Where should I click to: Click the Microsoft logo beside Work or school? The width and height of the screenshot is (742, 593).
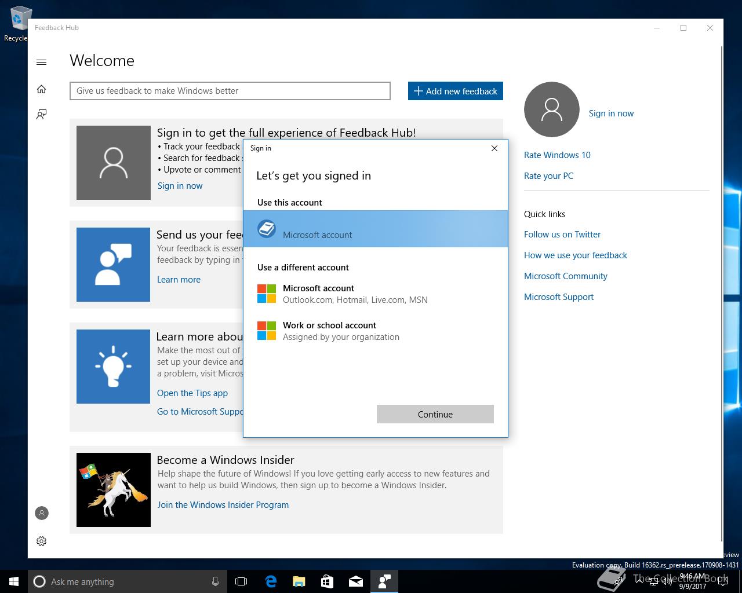267,331
